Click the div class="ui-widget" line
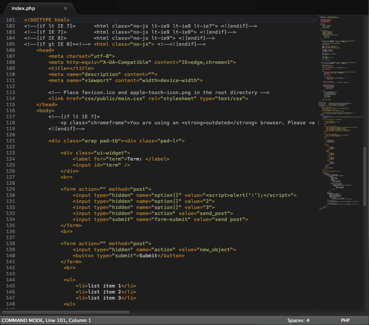Image resolution: width=369 pixels, height=325 pixels. pyautogui.click(x=95, y=153)
